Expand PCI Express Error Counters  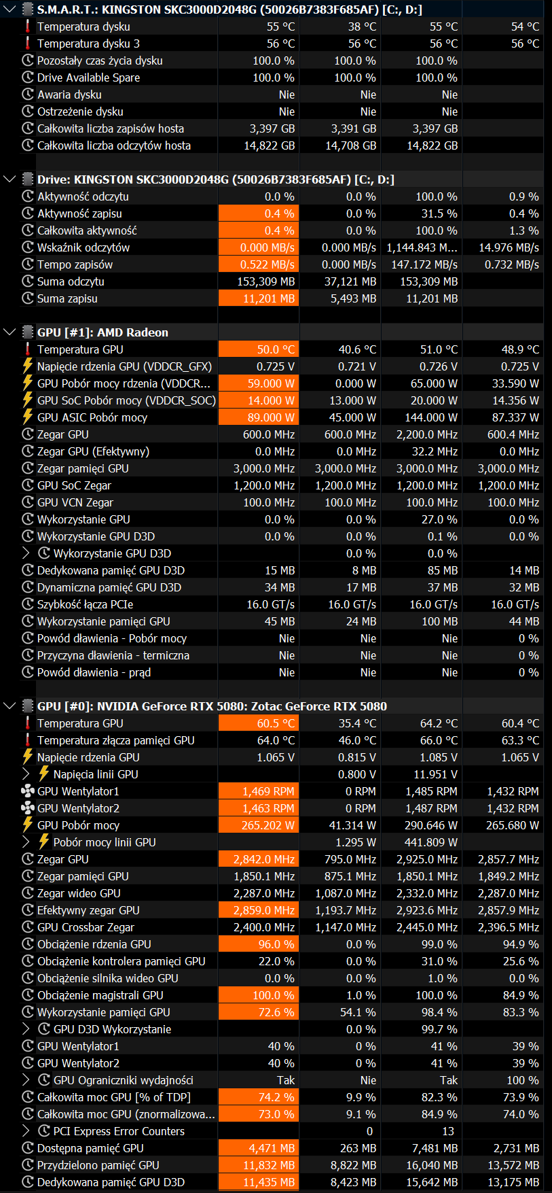(26, 1131)
